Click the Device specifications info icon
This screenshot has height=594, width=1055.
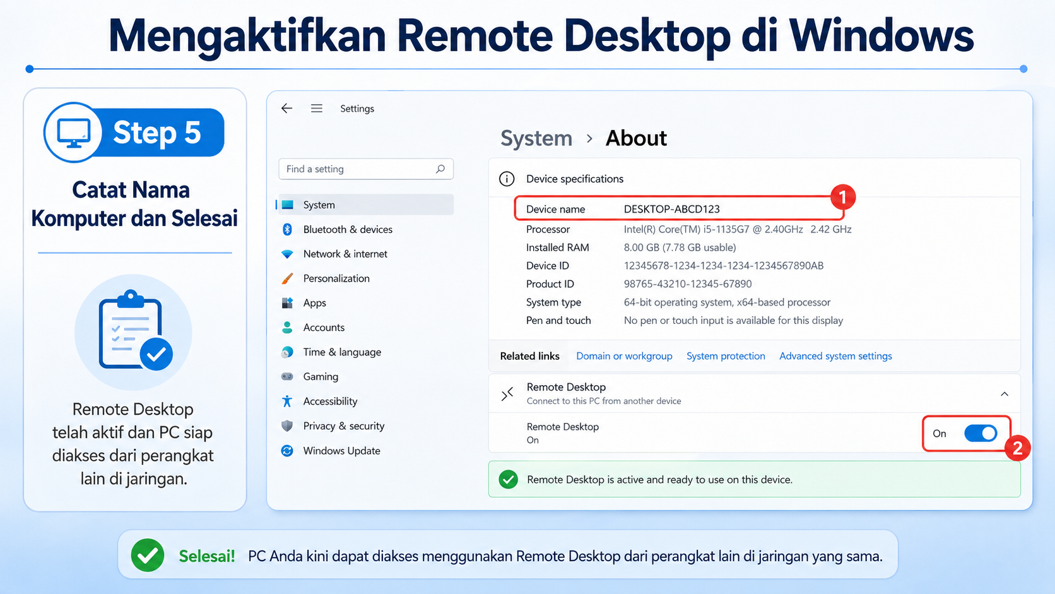(507, 179)
